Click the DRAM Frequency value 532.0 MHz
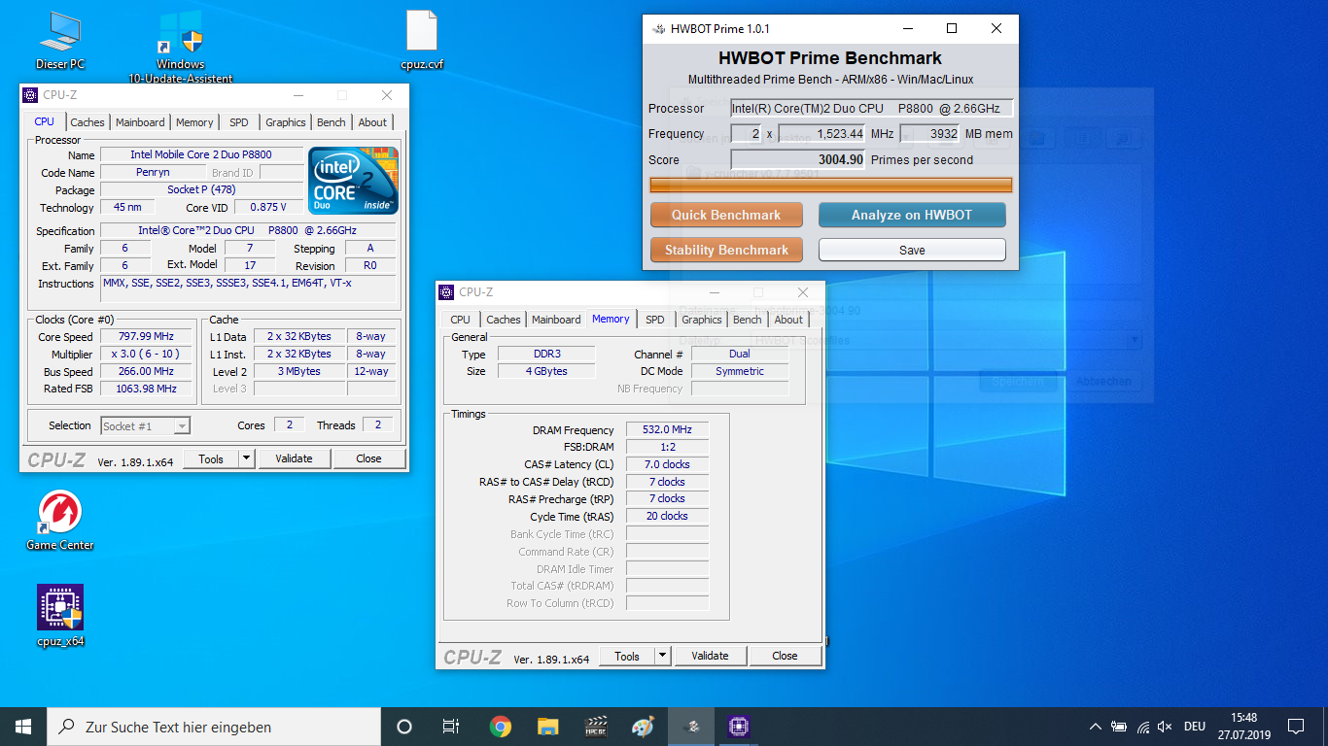The width and height of the screenshot is (1328, 746). click(x=667, y=430)
